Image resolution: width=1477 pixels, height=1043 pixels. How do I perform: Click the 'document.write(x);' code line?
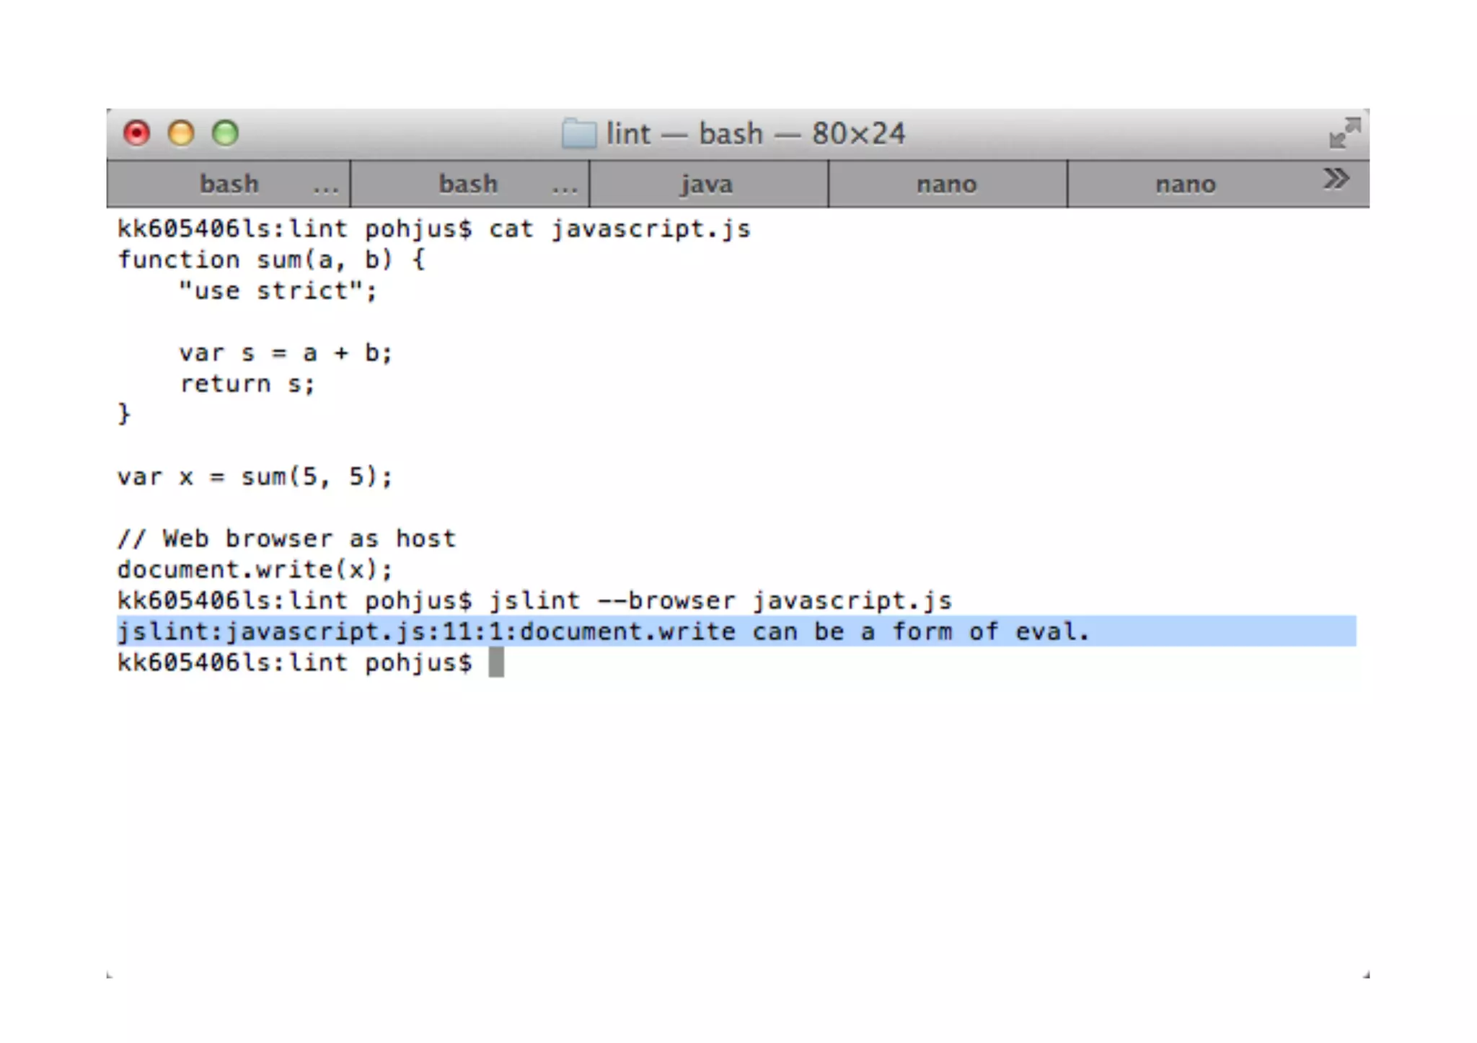click(255, 570)
